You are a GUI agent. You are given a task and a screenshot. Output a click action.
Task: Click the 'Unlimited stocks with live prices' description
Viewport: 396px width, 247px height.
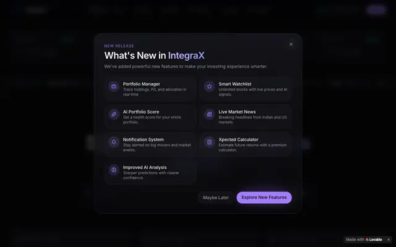click(x=253, y=92)
